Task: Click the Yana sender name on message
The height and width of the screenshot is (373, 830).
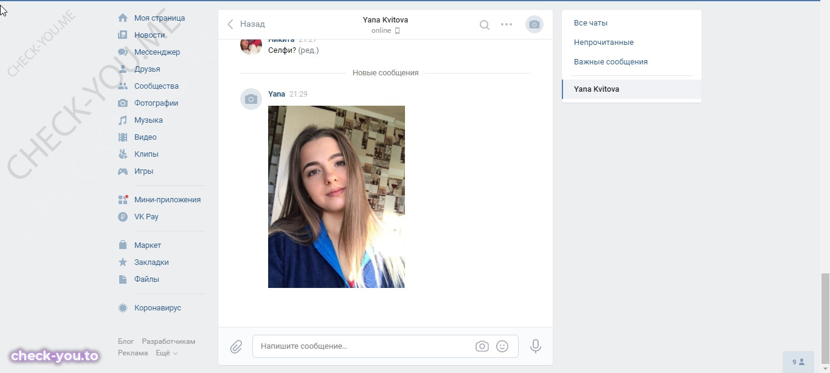Action: (277, 94)
